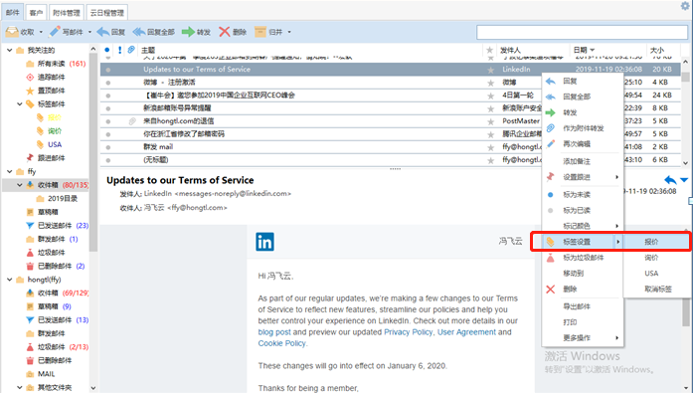Sort by the priority exclamation column header
This screenshot has width=693, height=393.
[x=119, y=50]
